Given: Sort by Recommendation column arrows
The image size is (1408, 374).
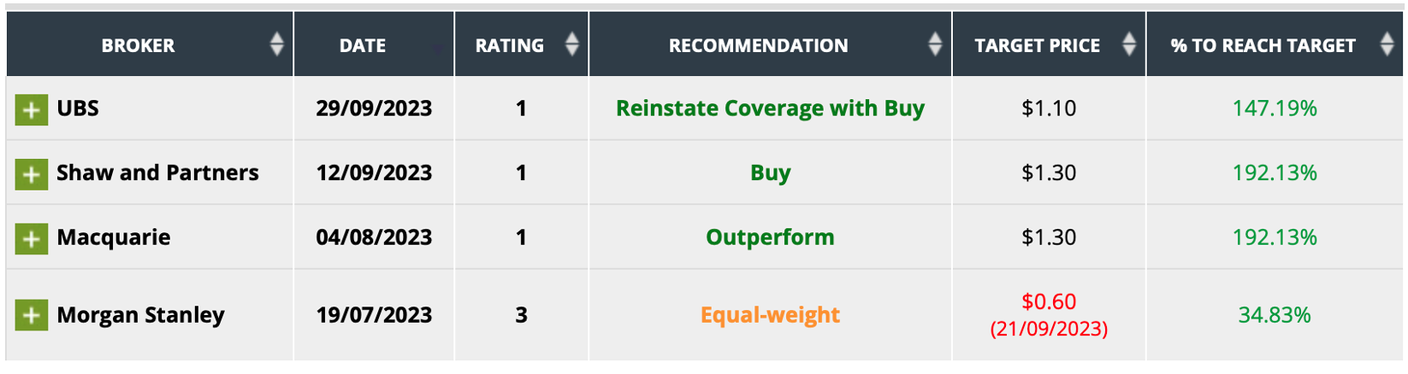Looking at the screenshot, I should coord(935,44).
